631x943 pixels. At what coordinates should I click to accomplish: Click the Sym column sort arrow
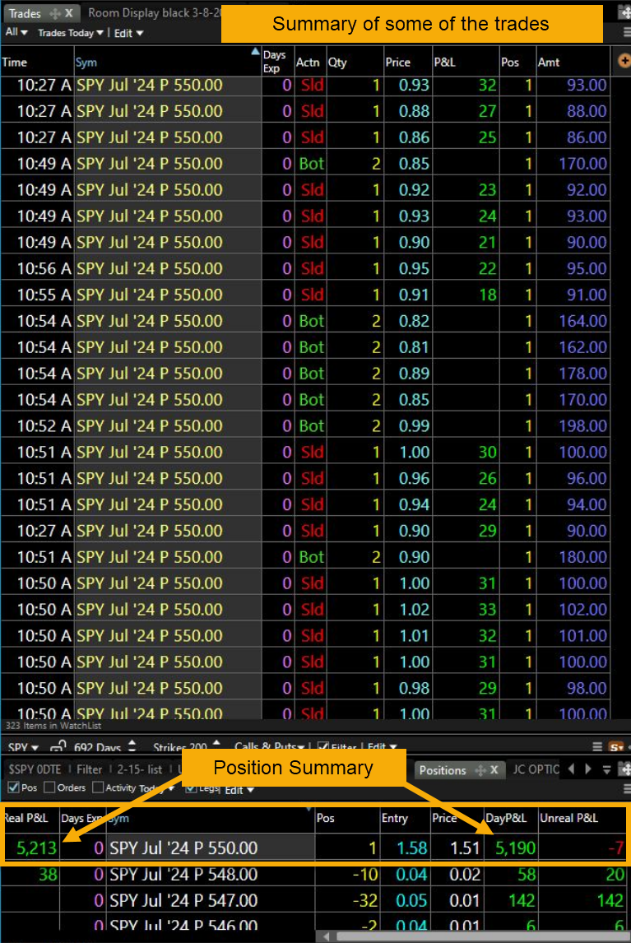(x=255, y=52)
